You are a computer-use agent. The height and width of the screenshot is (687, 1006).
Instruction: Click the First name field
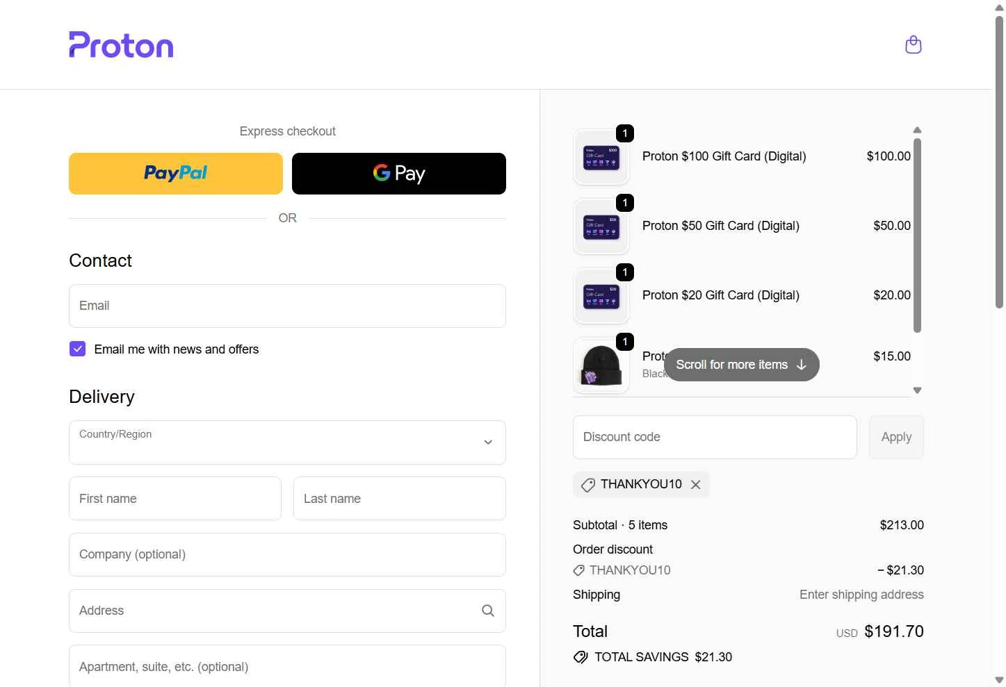coord(175,499)
